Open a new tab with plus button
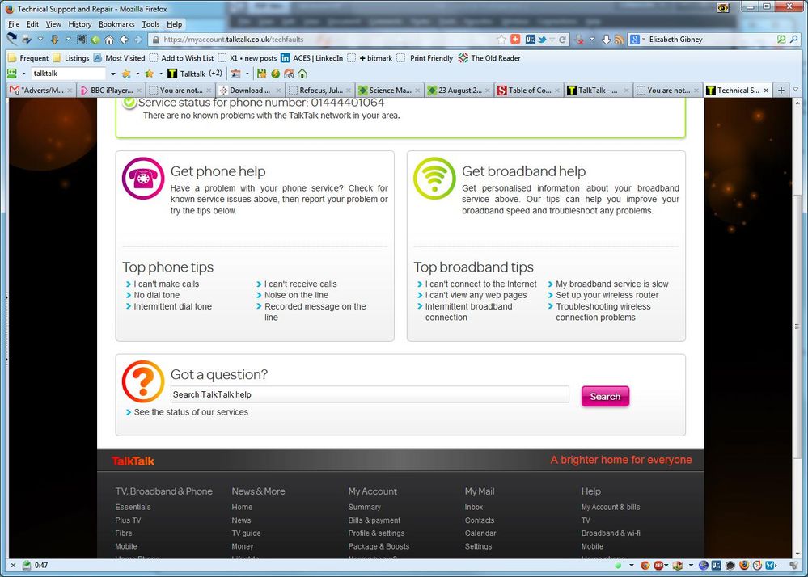The image size is (808, 577). coord(781,90)
